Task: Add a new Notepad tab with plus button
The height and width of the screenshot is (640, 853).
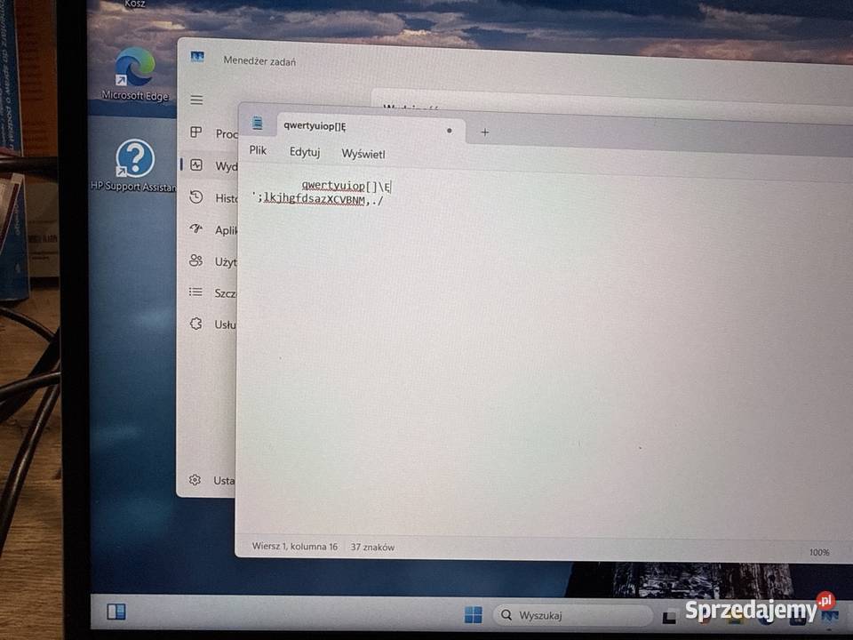Action: (484, 132)
